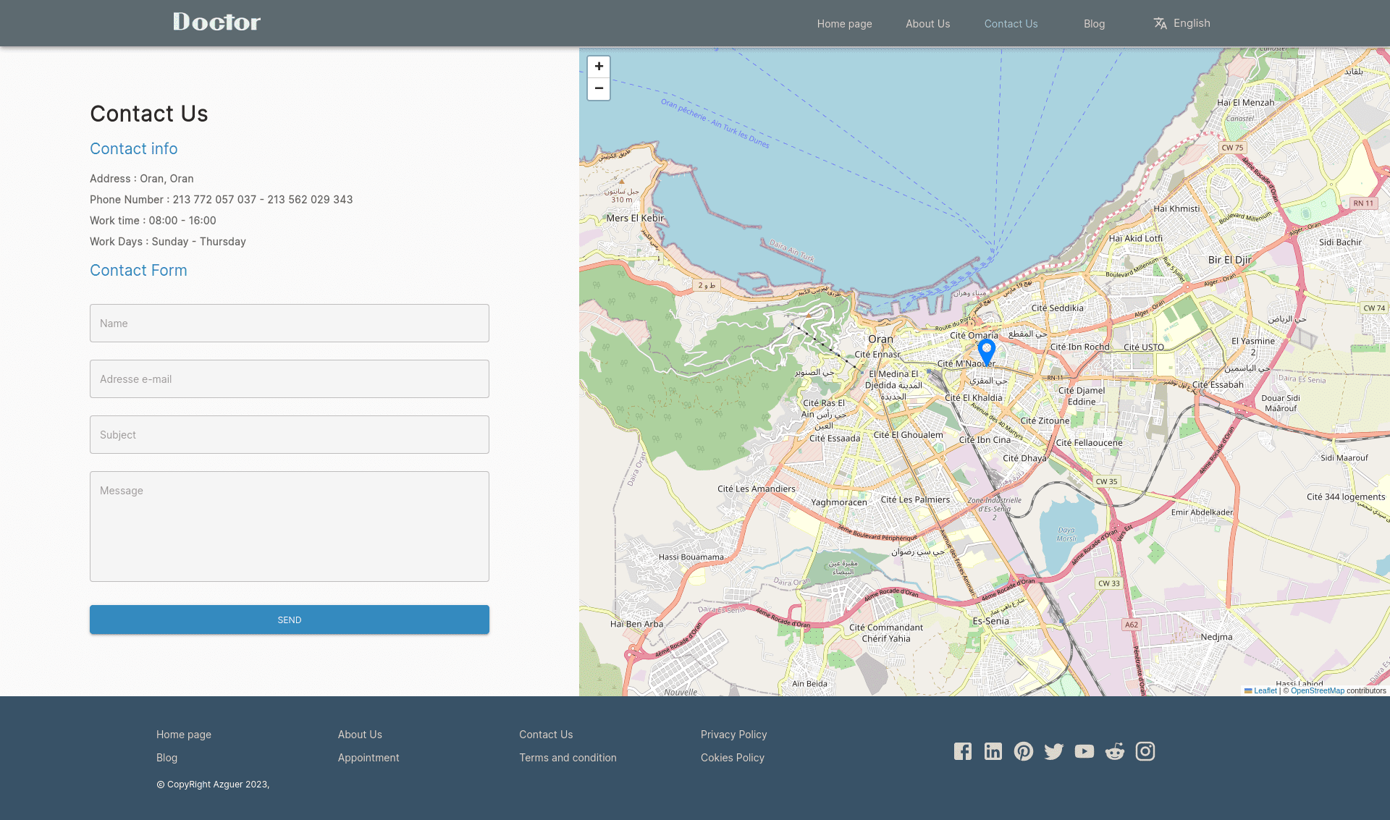The height and width of the screenshot is (820, 1390).
Task: Go to Home page in navbar
Action: 844,24
